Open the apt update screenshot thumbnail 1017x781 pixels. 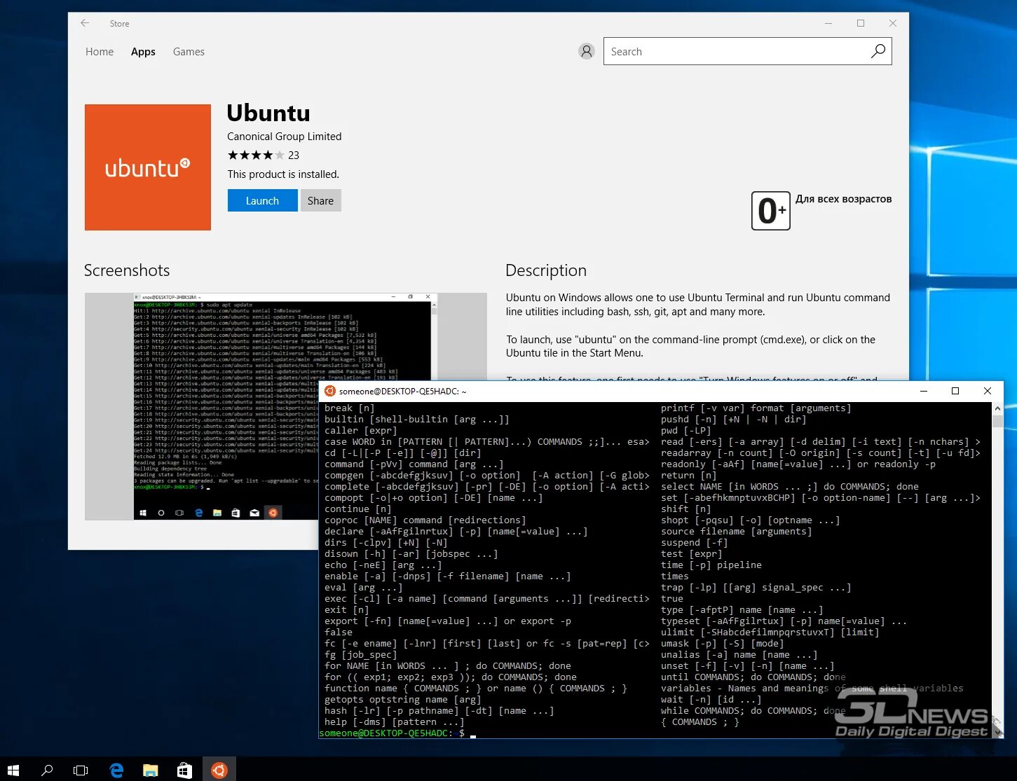tap(285, 406)
